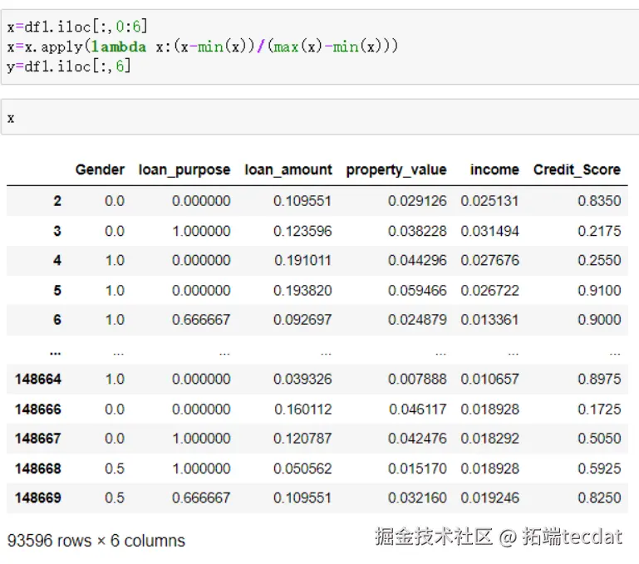This screenshot has width=639, height=564.
Task: Click property_value cell 0.032160
Action: [417, 498]
